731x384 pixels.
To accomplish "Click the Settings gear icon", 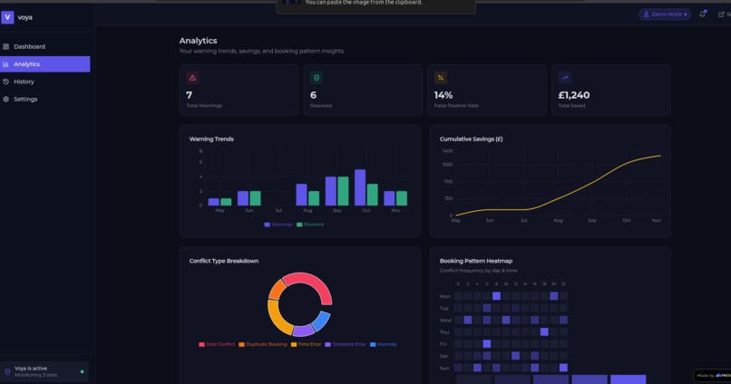I will click(x=6, y=99).
